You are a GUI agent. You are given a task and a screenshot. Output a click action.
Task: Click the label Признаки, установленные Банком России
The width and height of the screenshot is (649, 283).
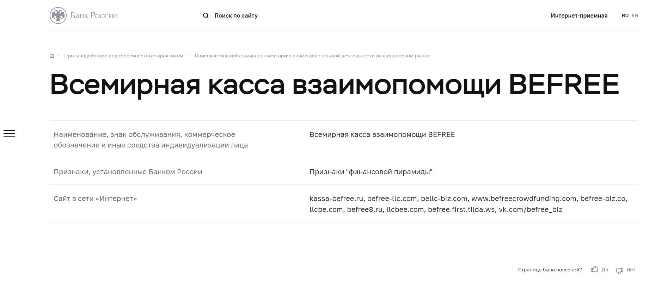(x=128, y=172)
